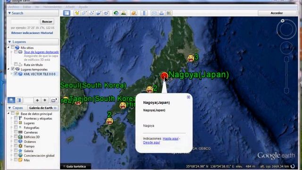Enable the Océanos layer checkbox
The image size is (302, 170).
tap(16, 141)
